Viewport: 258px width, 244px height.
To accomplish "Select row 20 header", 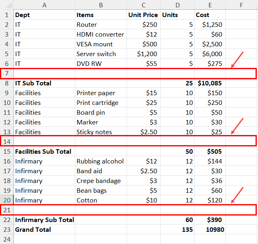I will tap(7, 200).
